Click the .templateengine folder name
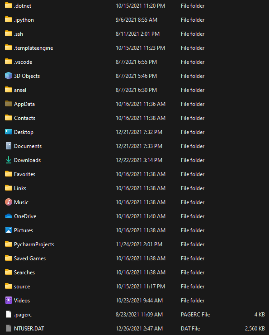The image size is (269, 335). (33, 48)
